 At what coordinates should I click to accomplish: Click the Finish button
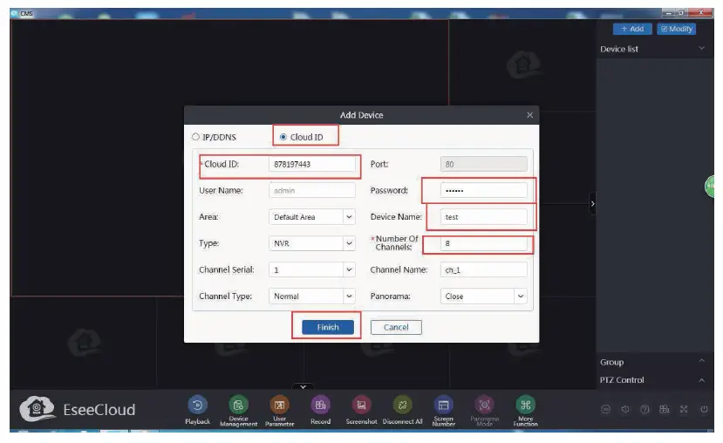(x=328, y=327)
